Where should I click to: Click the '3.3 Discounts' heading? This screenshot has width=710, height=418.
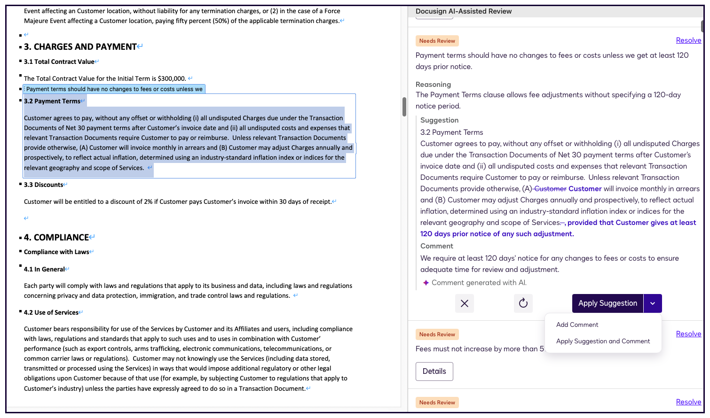click(43, 185)
